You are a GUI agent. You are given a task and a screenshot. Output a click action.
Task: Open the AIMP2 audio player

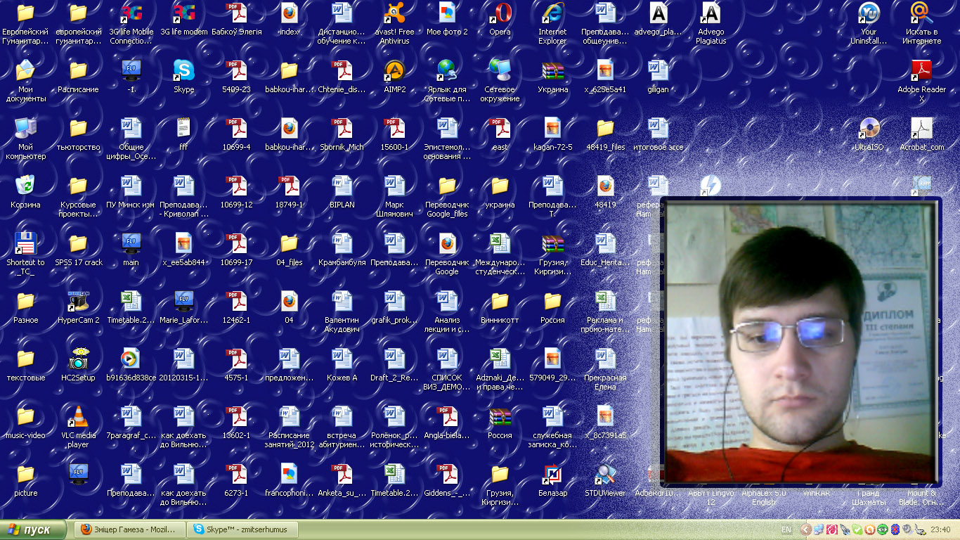point(394,70)
